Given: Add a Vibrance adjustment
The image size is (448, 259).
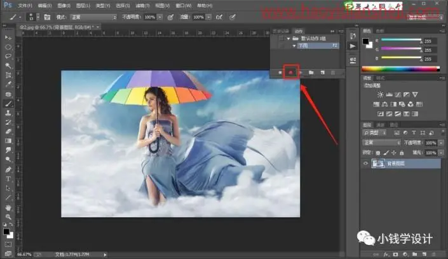Looking at the screenshot, I should click(415, 94).
